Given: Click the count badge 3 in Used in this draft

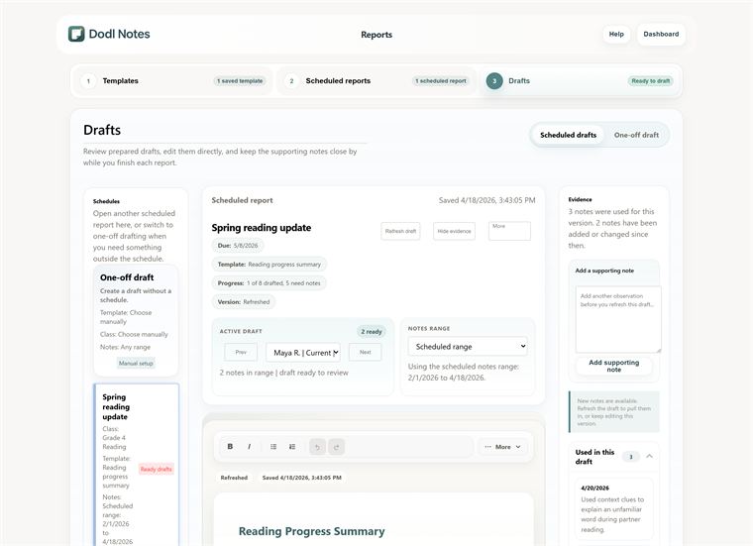Looking at the screenshot, I should click(631, 457).
